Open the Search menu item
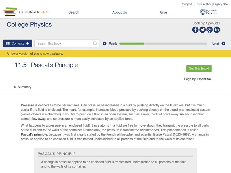Screen dimensions: 231x173 (x=74, y=12)
